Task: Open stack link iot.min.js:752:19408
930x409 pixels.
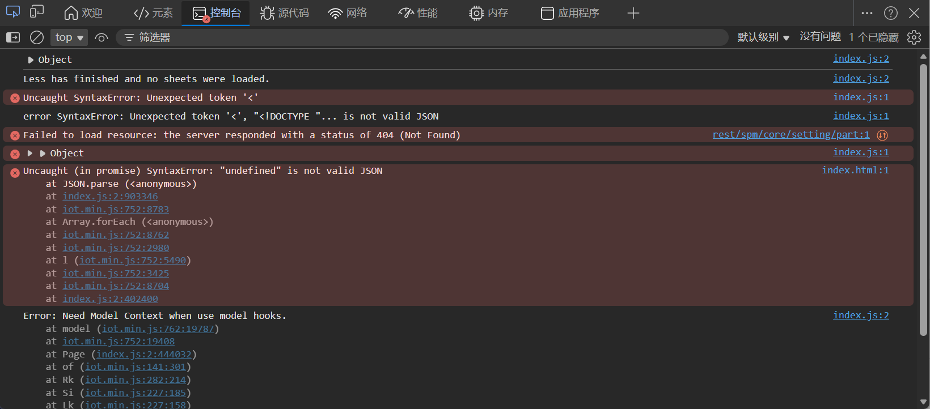Action: (x=119, y=342)
